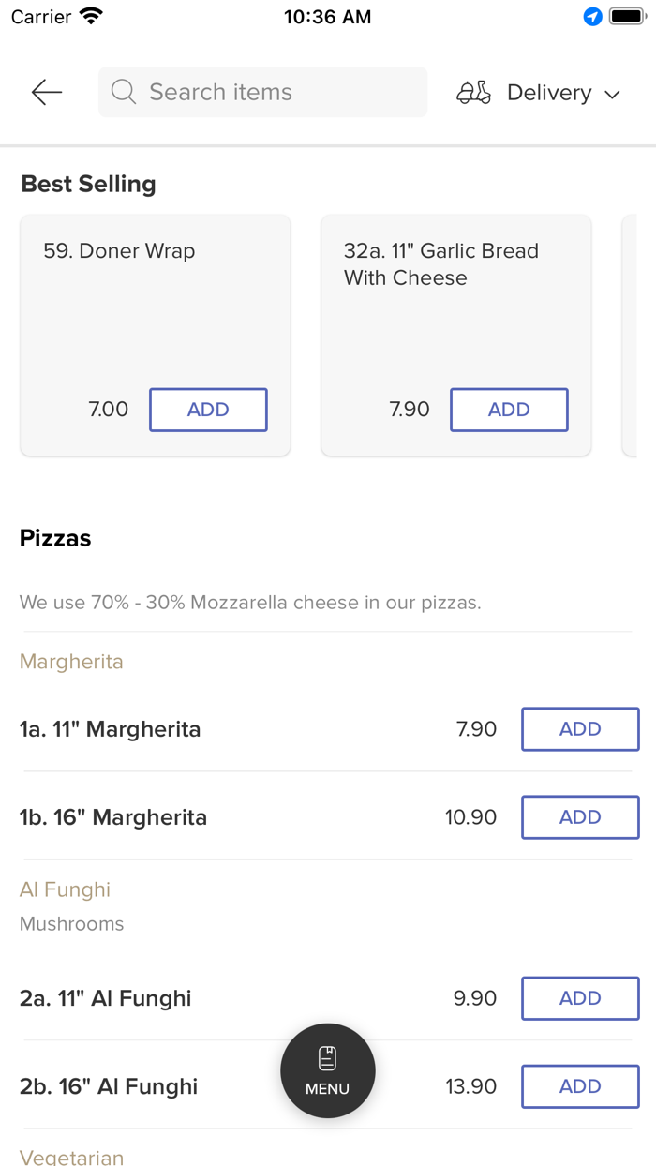Open the 2b. 16" Al Funghi item name
Viewport: 656px width, 1166px height.
click(109, 1086)
